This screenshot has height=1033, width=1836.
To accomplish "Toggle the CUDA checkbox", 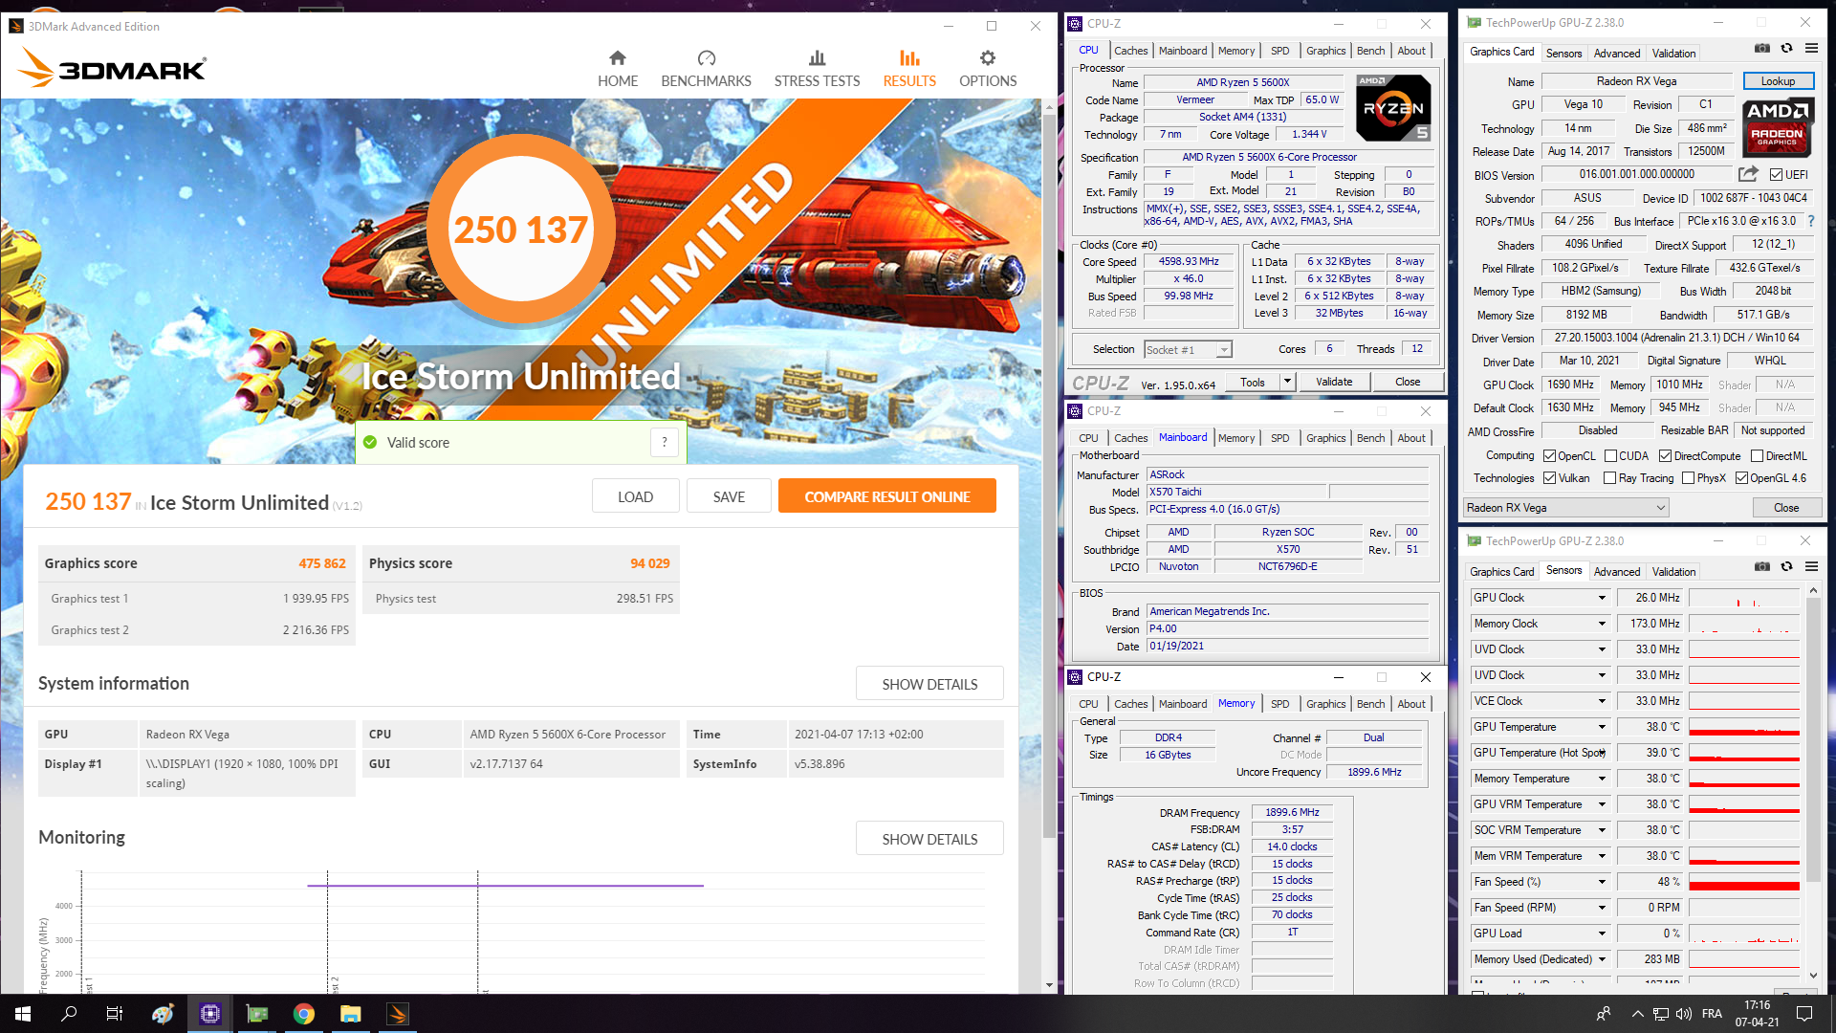I will [1610, 456].
